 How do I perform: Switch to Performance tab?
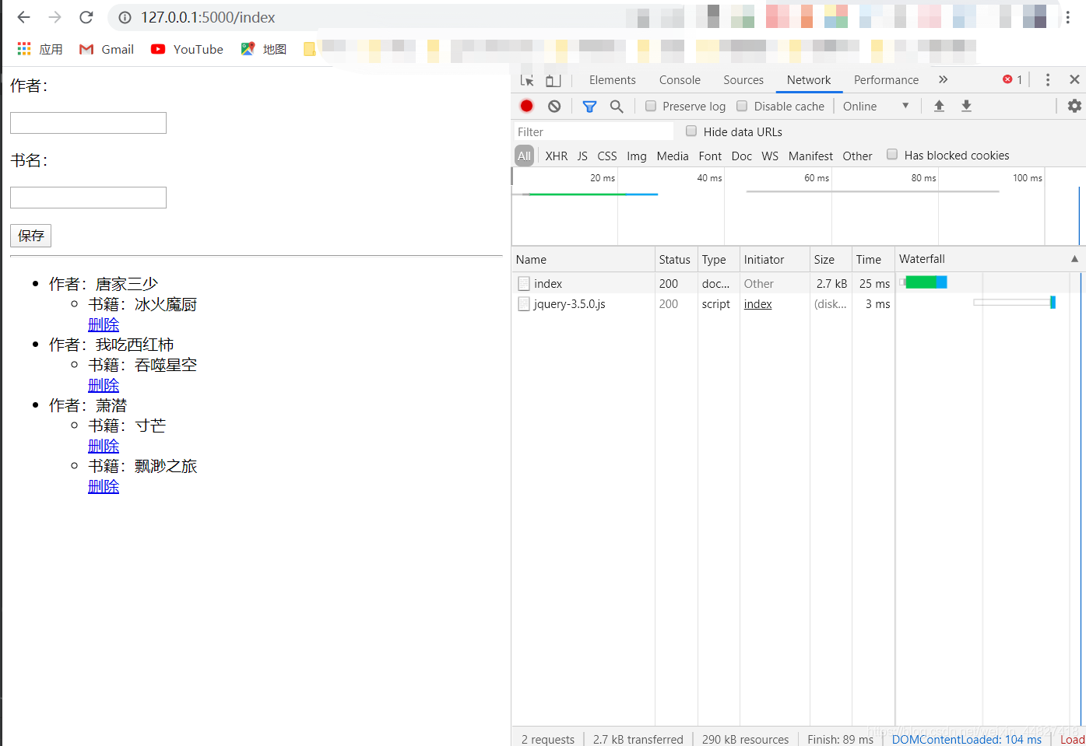click(886, 79)
